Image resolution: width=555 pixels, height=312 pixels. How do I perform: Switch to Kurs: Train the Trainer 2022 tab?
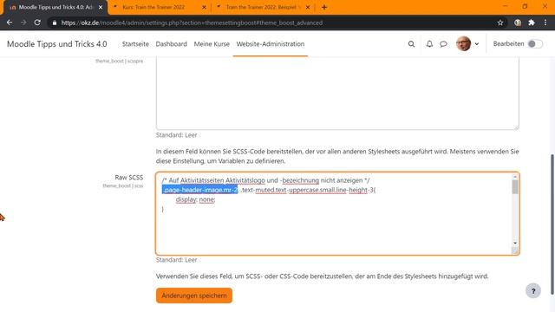[160, 7]
